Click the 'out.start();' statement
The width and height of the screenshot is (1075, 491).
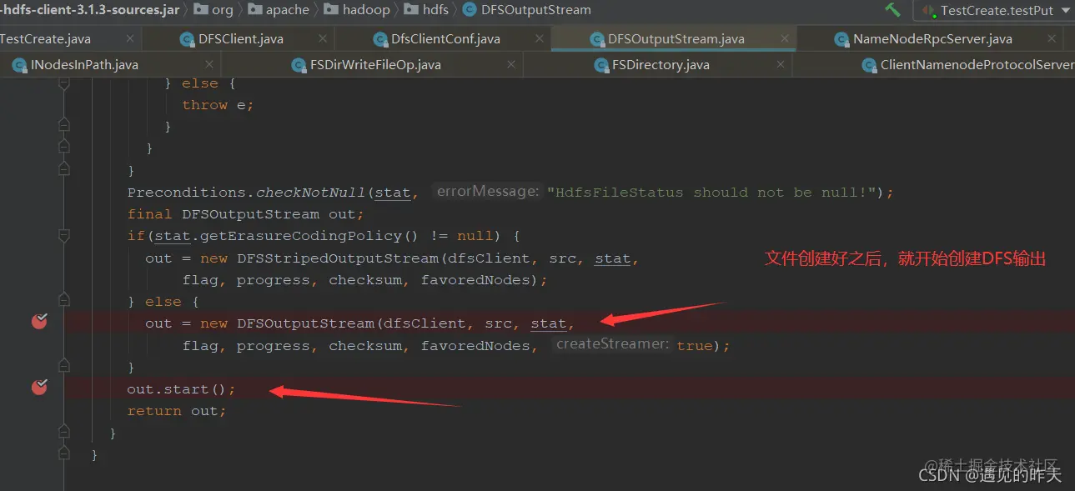[181, 389]
